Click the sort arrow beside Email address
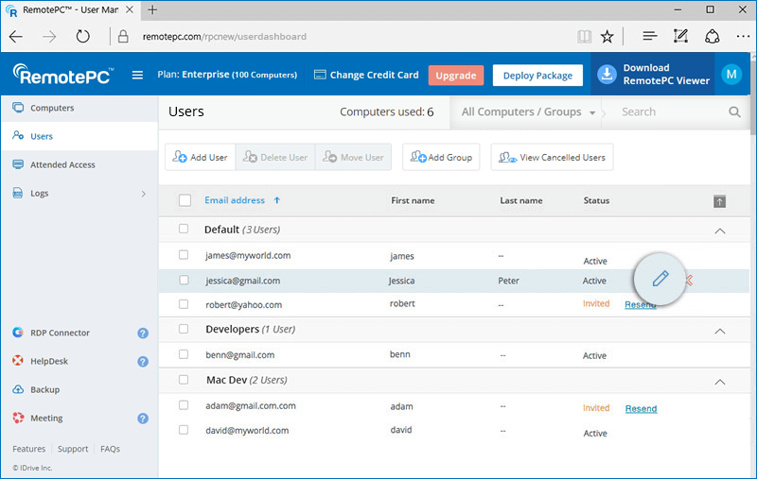757x479 pixels. click(x=277, y=200)
